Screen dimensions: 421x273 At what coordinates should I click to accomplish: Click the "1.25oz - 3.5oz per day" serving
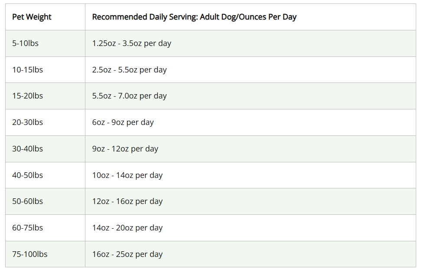click(131, 43)
